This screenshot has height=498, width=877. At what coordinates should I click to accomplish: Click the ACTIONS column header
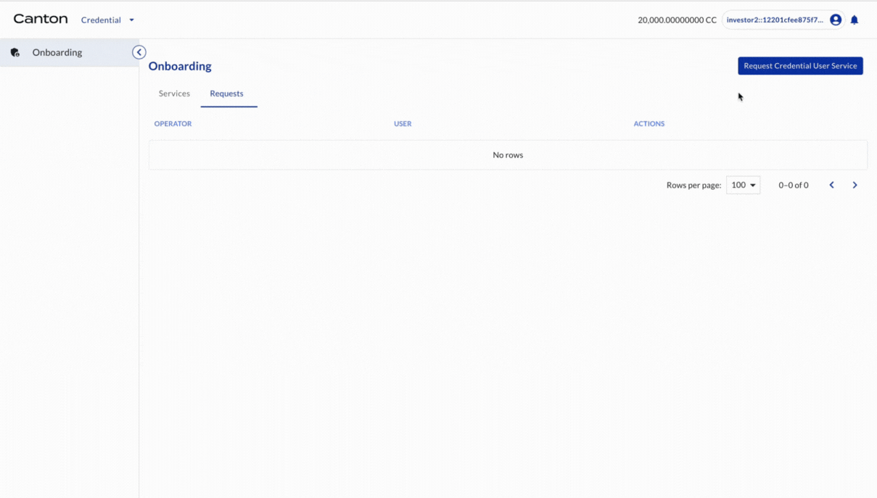click(649, 123)
